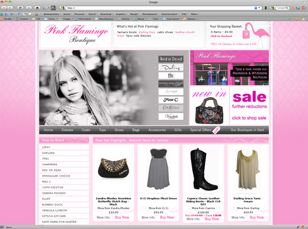
Task: Click the Bombay Duck brand logo
Action: (x=170, y=83)
